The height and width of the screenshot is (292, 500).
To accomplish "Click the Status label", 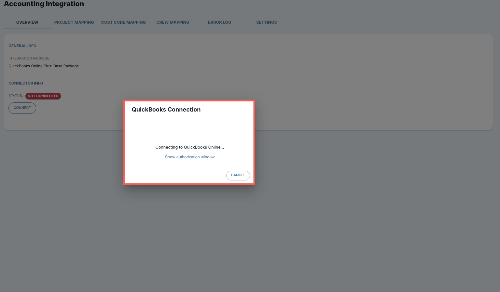I will [16, 96].
